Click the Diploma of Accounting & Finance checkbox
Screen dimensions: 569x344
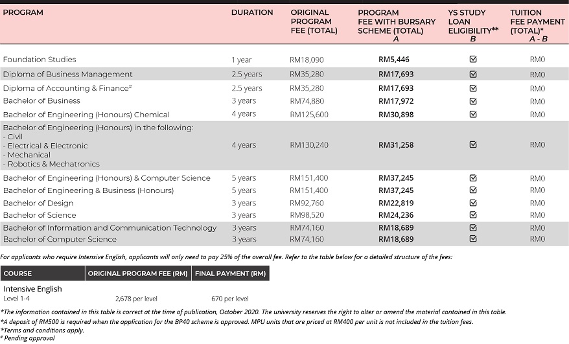tap(472, 88)
